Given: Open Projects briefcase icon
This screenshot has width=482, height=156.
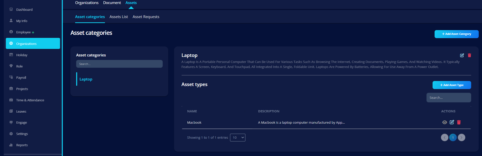Looking at the screenshot, I should coord(11,89).
